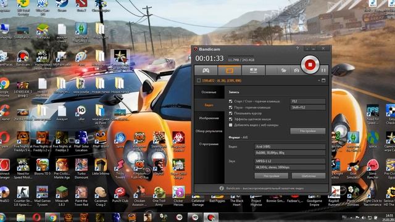Open Tricky Towers desktop shortcut
395x222 pixels.
(120, 168)
